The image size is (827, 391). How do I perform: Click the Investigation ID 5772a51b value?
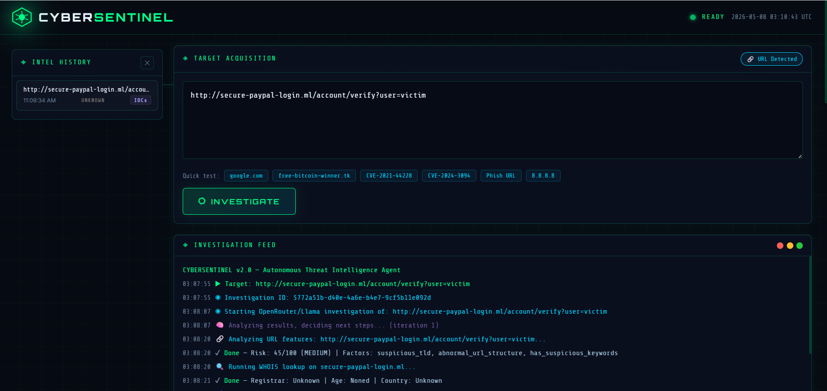pos(362,298)
